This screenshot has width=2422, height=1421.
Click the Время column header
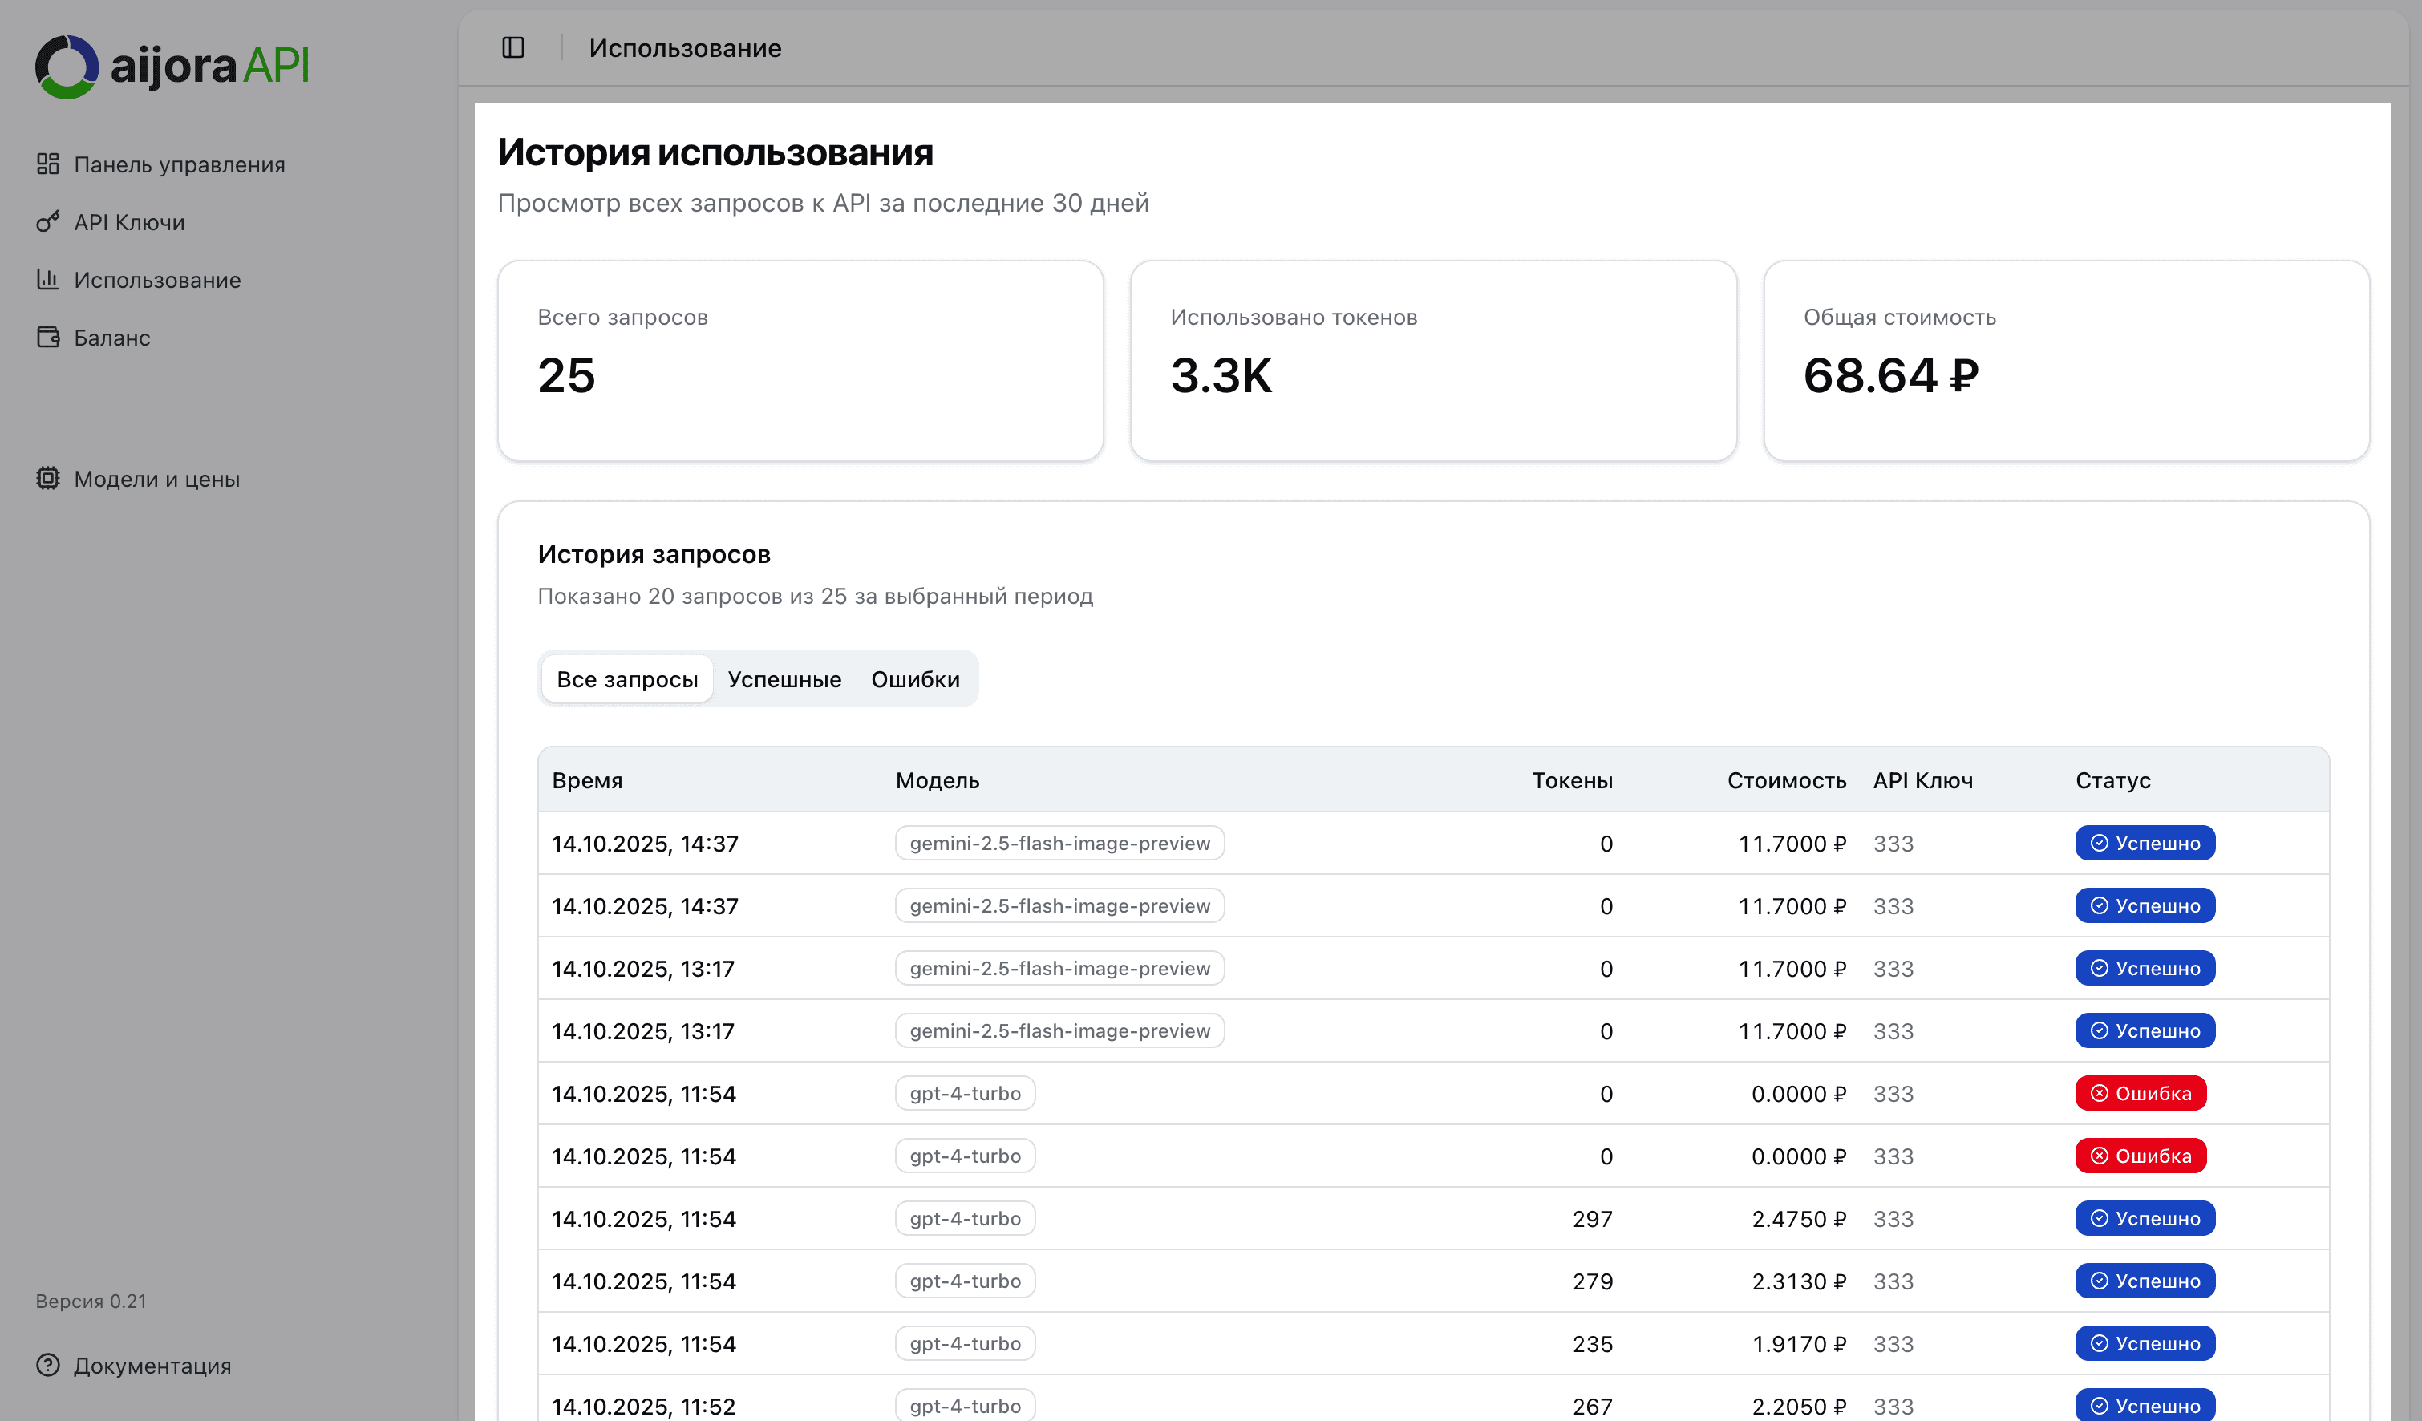(x=587, y=780)
